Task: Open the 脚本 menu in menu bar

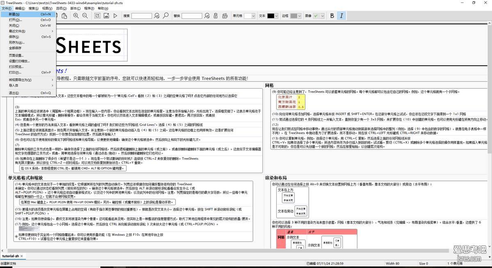Action: click(75, 8)
